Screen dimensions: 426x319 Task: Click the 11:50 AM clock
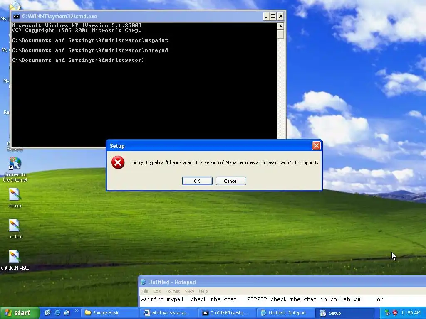pos(411,313)
